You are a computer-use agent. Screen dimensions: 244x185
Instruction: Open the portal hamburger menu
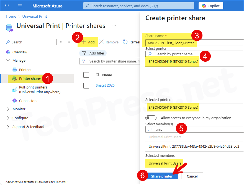(x=20, y=6)
